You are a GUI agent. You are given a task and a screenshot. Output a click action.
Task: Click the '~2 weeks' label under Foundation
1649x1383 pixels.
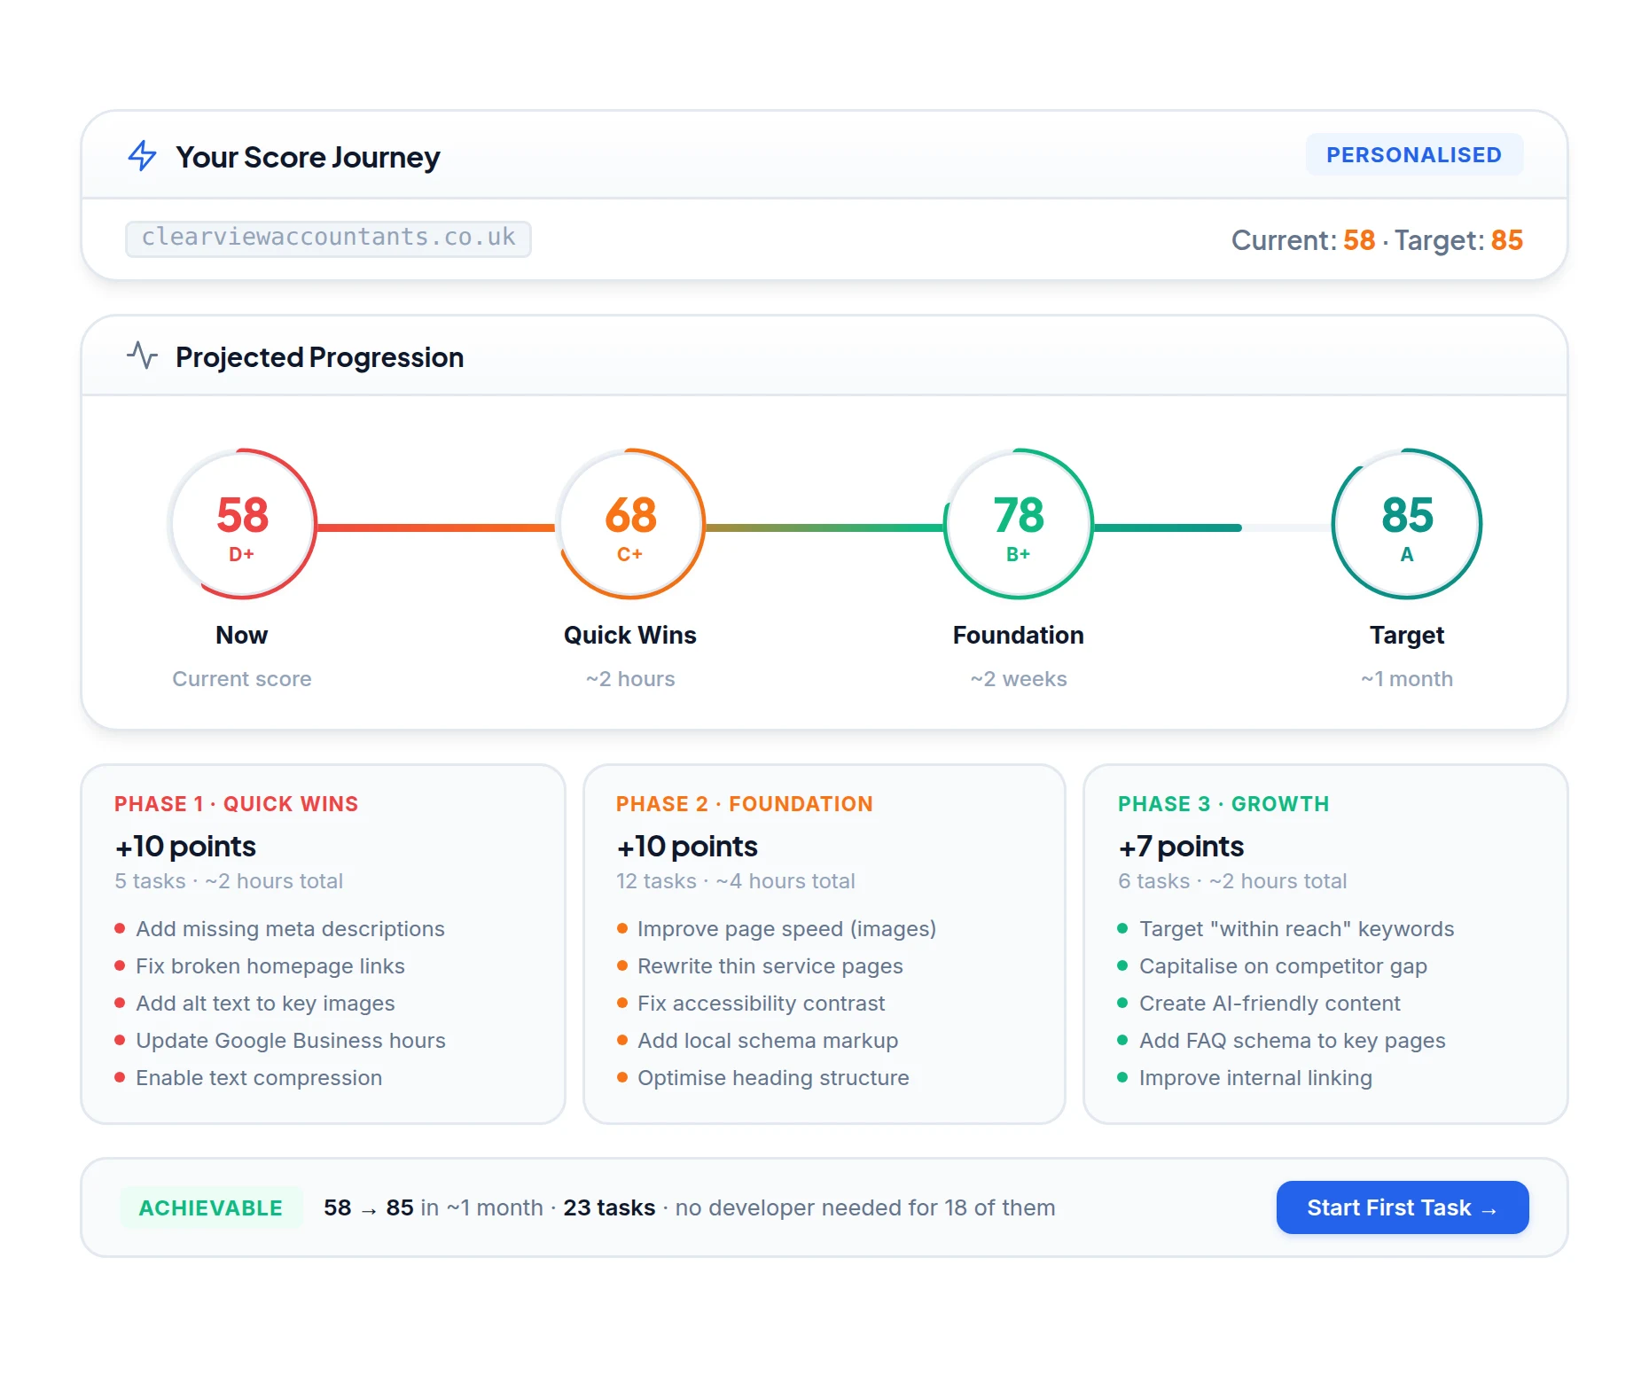point(1019,678)
